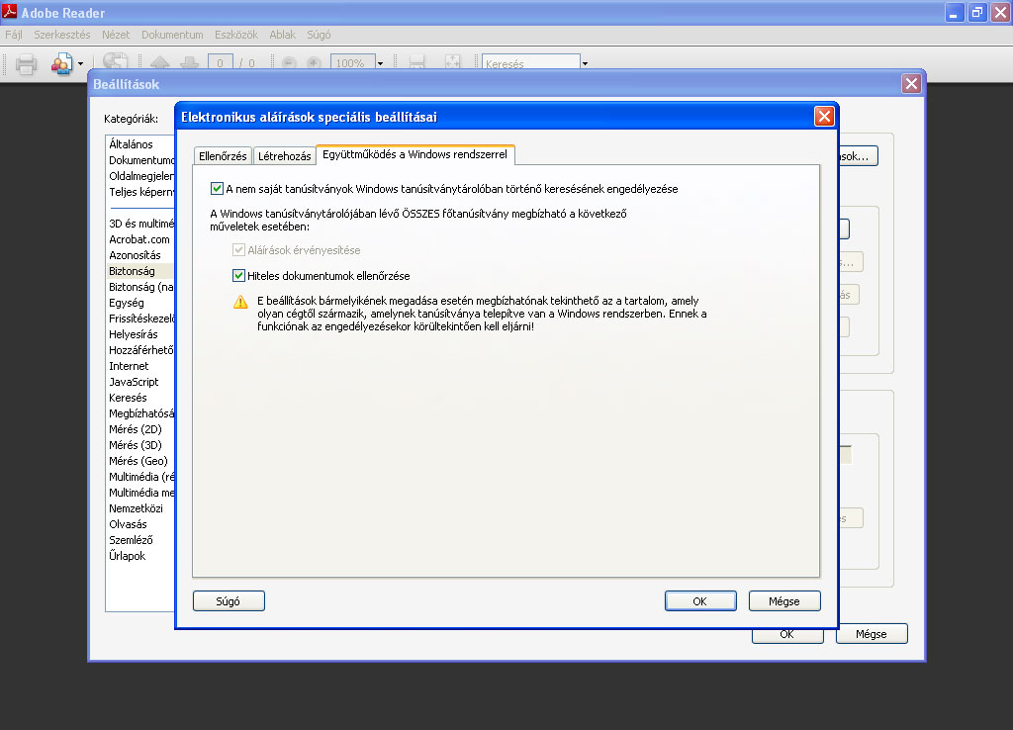Open the Nézet menu
1013x730 pixels.
point(116,35)
